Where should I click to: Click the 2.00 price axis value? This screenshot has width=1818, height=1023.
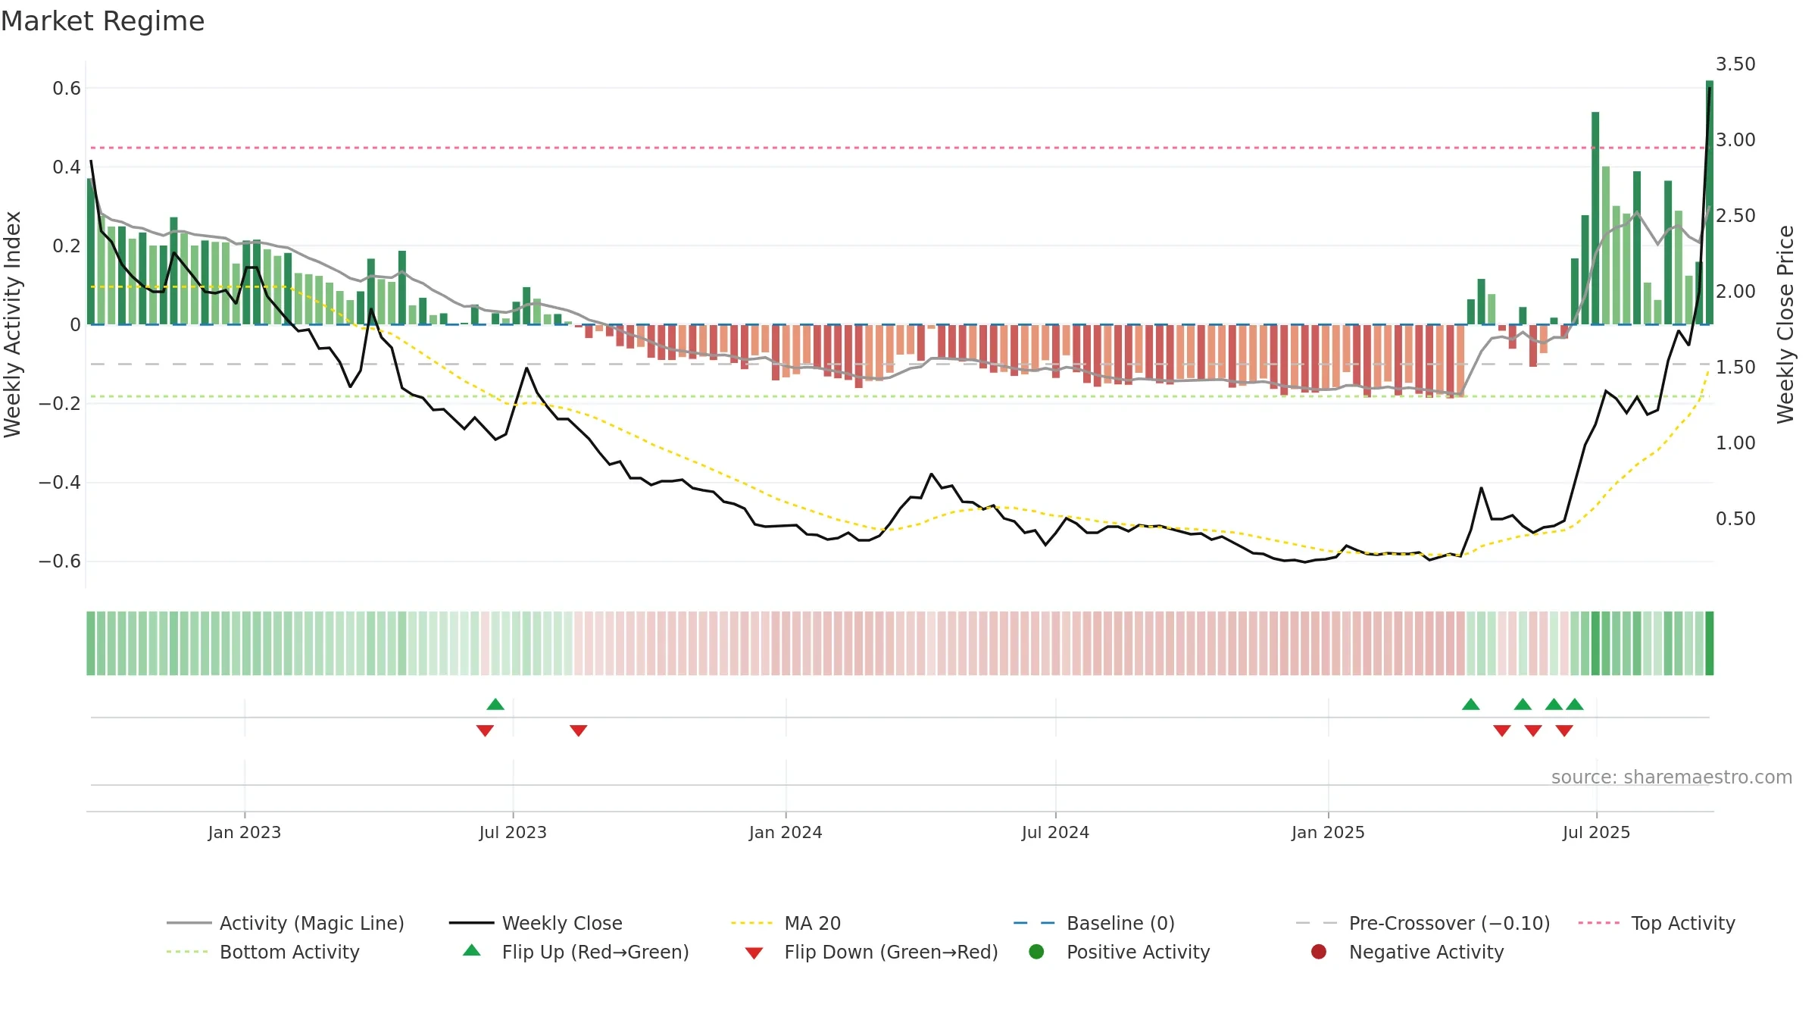coord(1735,291)
